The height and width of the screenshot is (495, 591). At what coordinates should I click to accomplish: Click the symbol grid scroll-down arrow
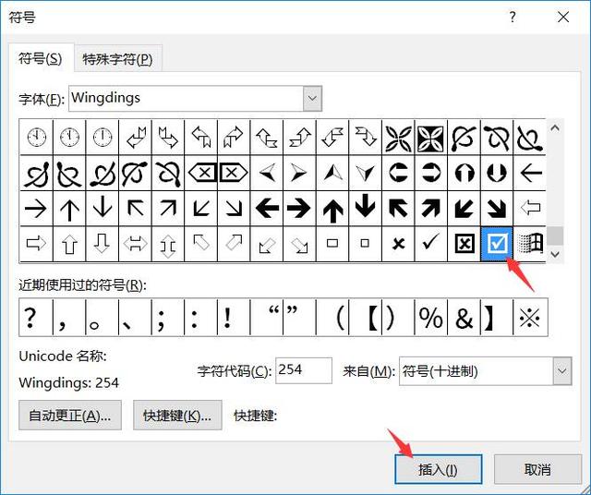click(554, 254)
